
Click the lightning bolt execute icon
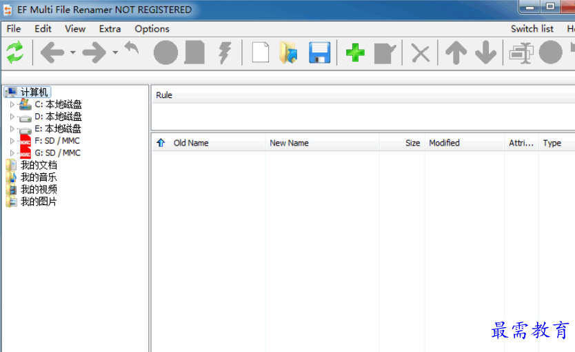(x=225, y=53)
